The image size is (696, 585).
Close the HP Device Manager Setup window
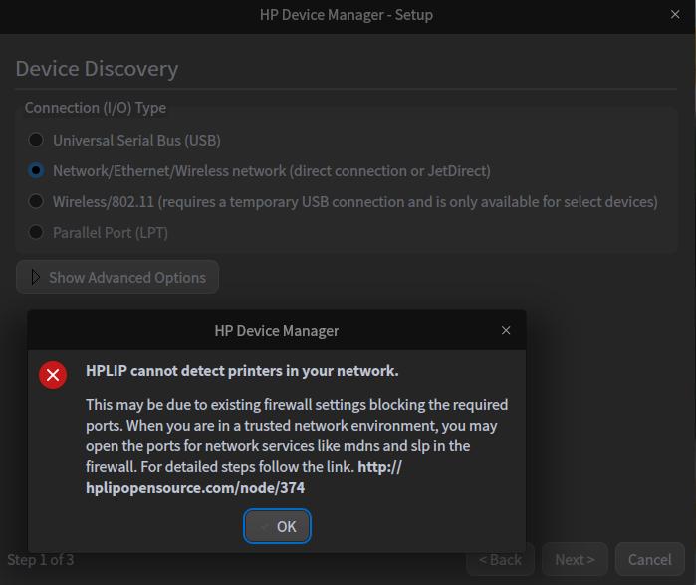tap(676, 15)
